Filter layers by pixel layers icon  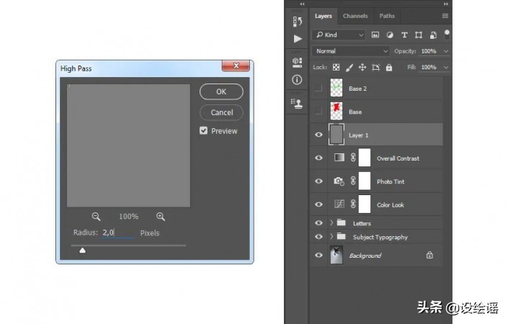[375, 35]
